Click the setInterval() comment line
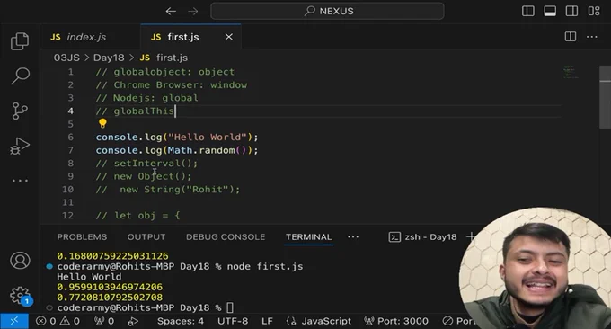 146,164
